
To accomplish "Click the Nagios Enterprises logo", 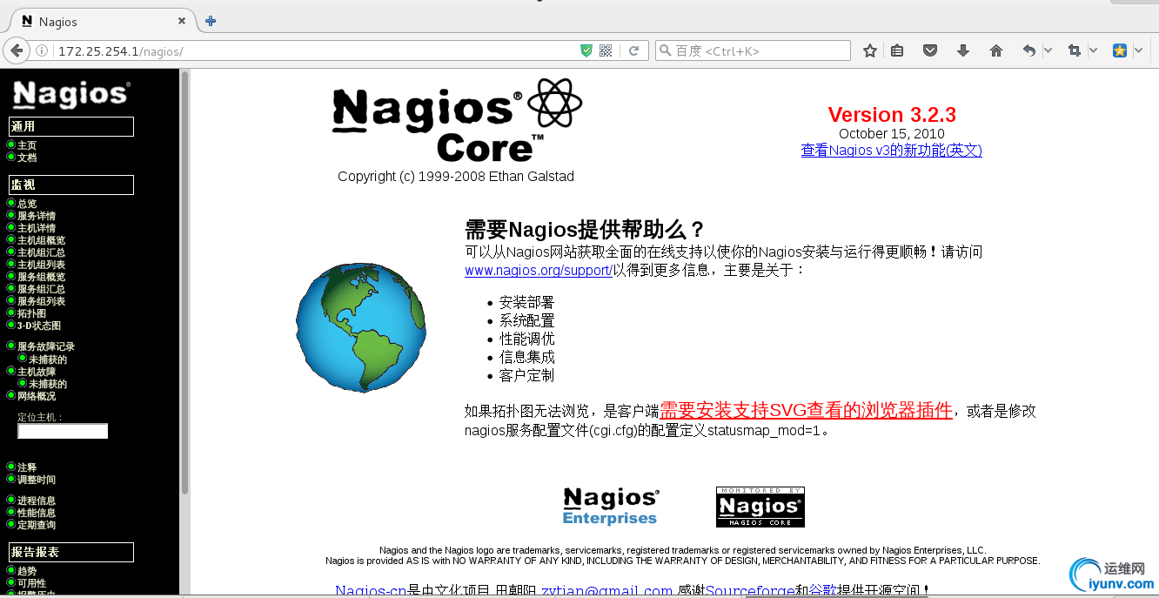I will pos(611,507).
